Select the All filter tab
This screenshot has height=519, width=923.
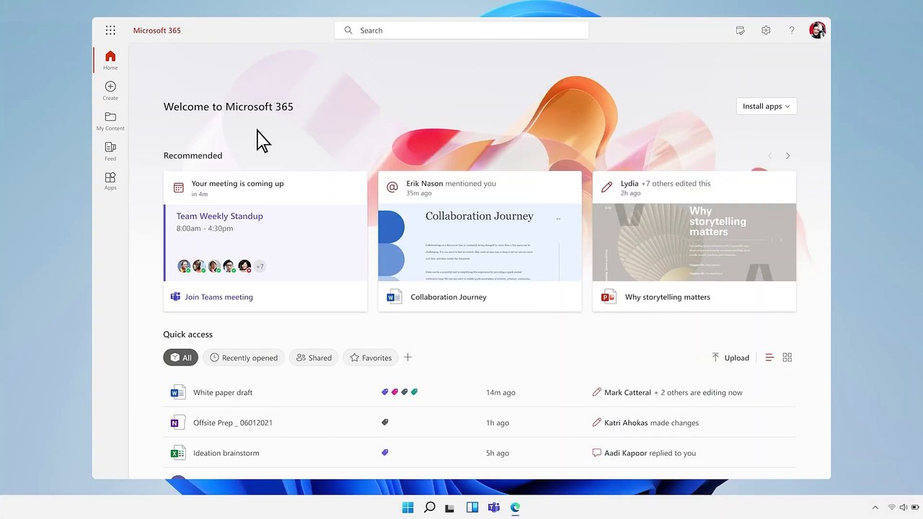point(180,358)
